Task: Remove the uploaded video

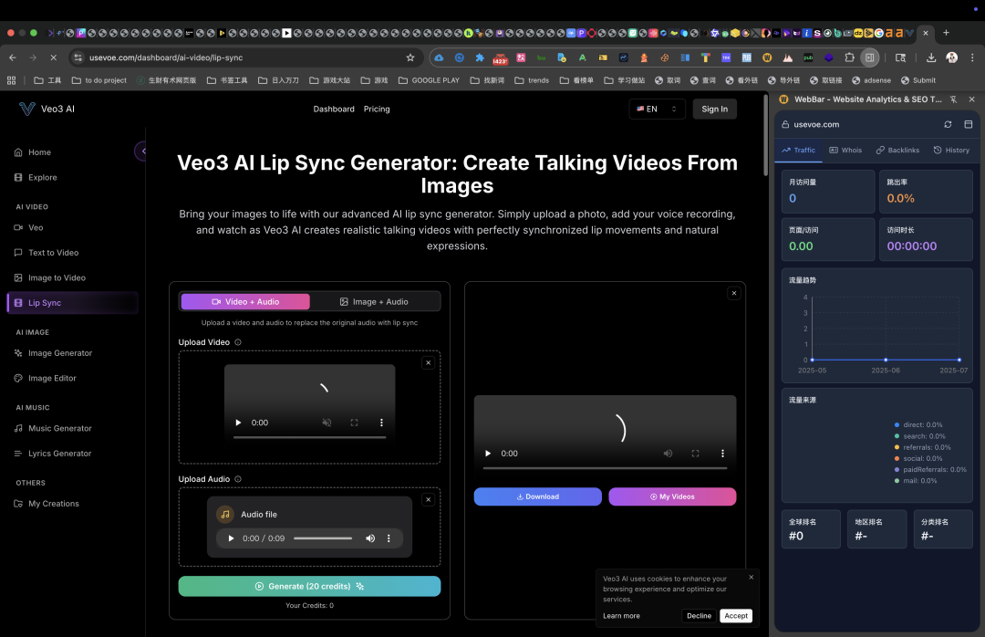Action: pos(429,363)
